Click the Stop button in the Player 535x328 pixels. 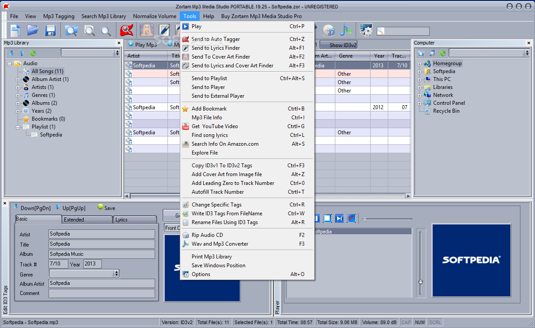(327, 218)
